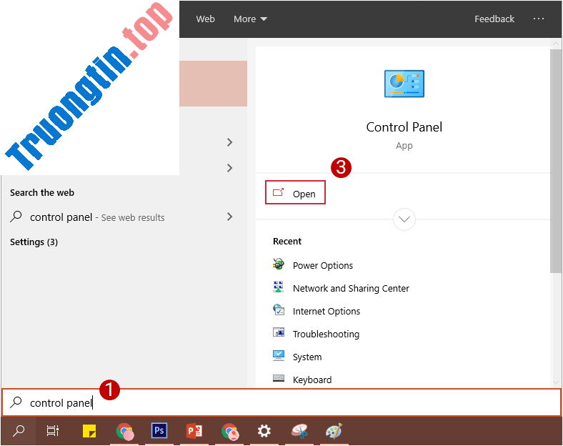The height and width of the screenshot is (446, 563).
Task: Click in the search box containing control panel
Action: pos(281,402)
